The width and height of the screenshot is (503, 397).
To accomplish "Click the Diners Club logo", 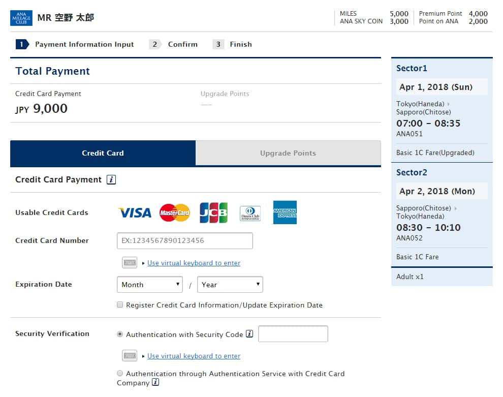I will click(250, 213).
